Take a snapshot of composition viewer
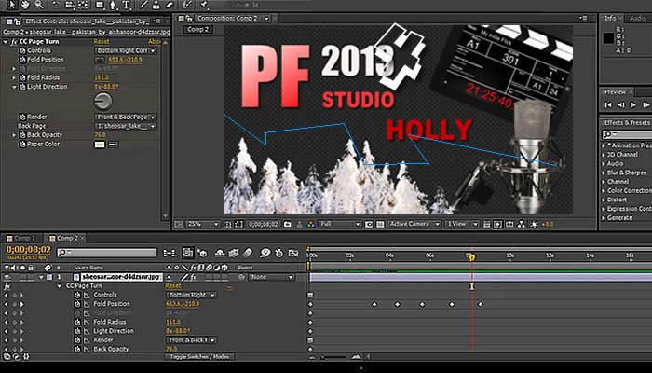Viewport: 652px width, 373px height. pyautogui.click(x=287, y=224)
